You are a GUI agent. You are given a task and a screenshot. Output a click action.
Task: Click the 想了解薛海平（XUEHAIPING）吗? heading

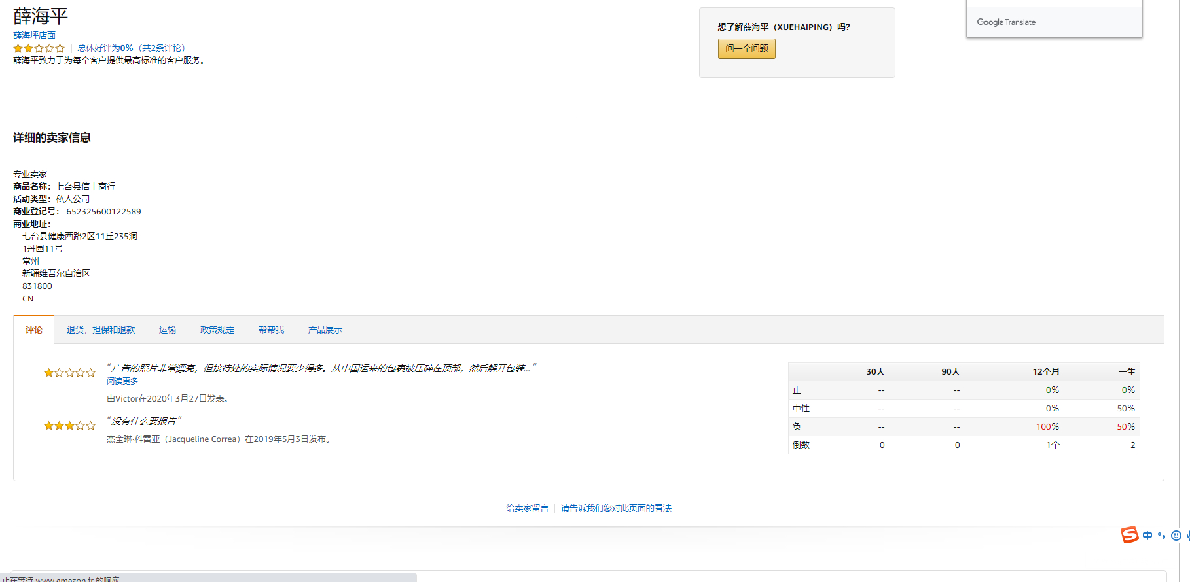point(784,27)
